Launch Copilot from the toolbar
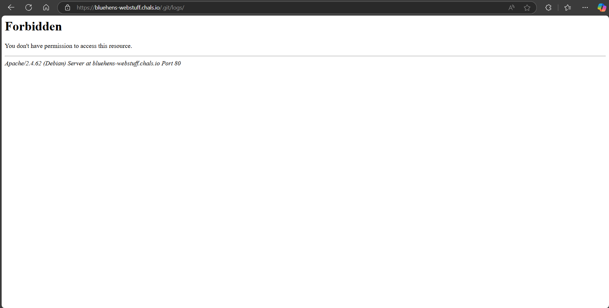 pyautogui.click(x=602, y=8)
